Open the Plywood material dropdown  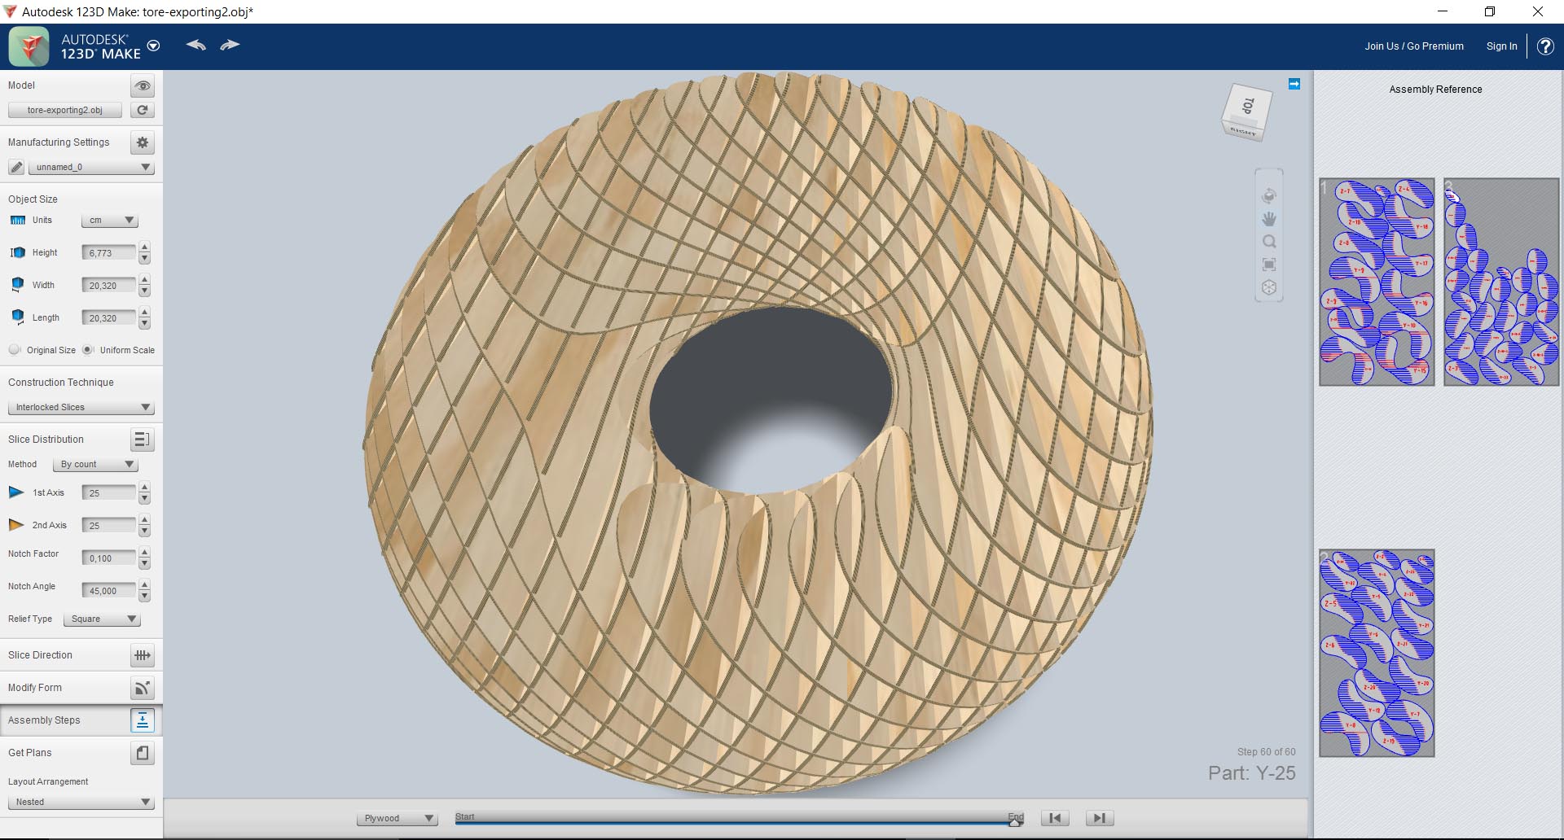[398, 818]
